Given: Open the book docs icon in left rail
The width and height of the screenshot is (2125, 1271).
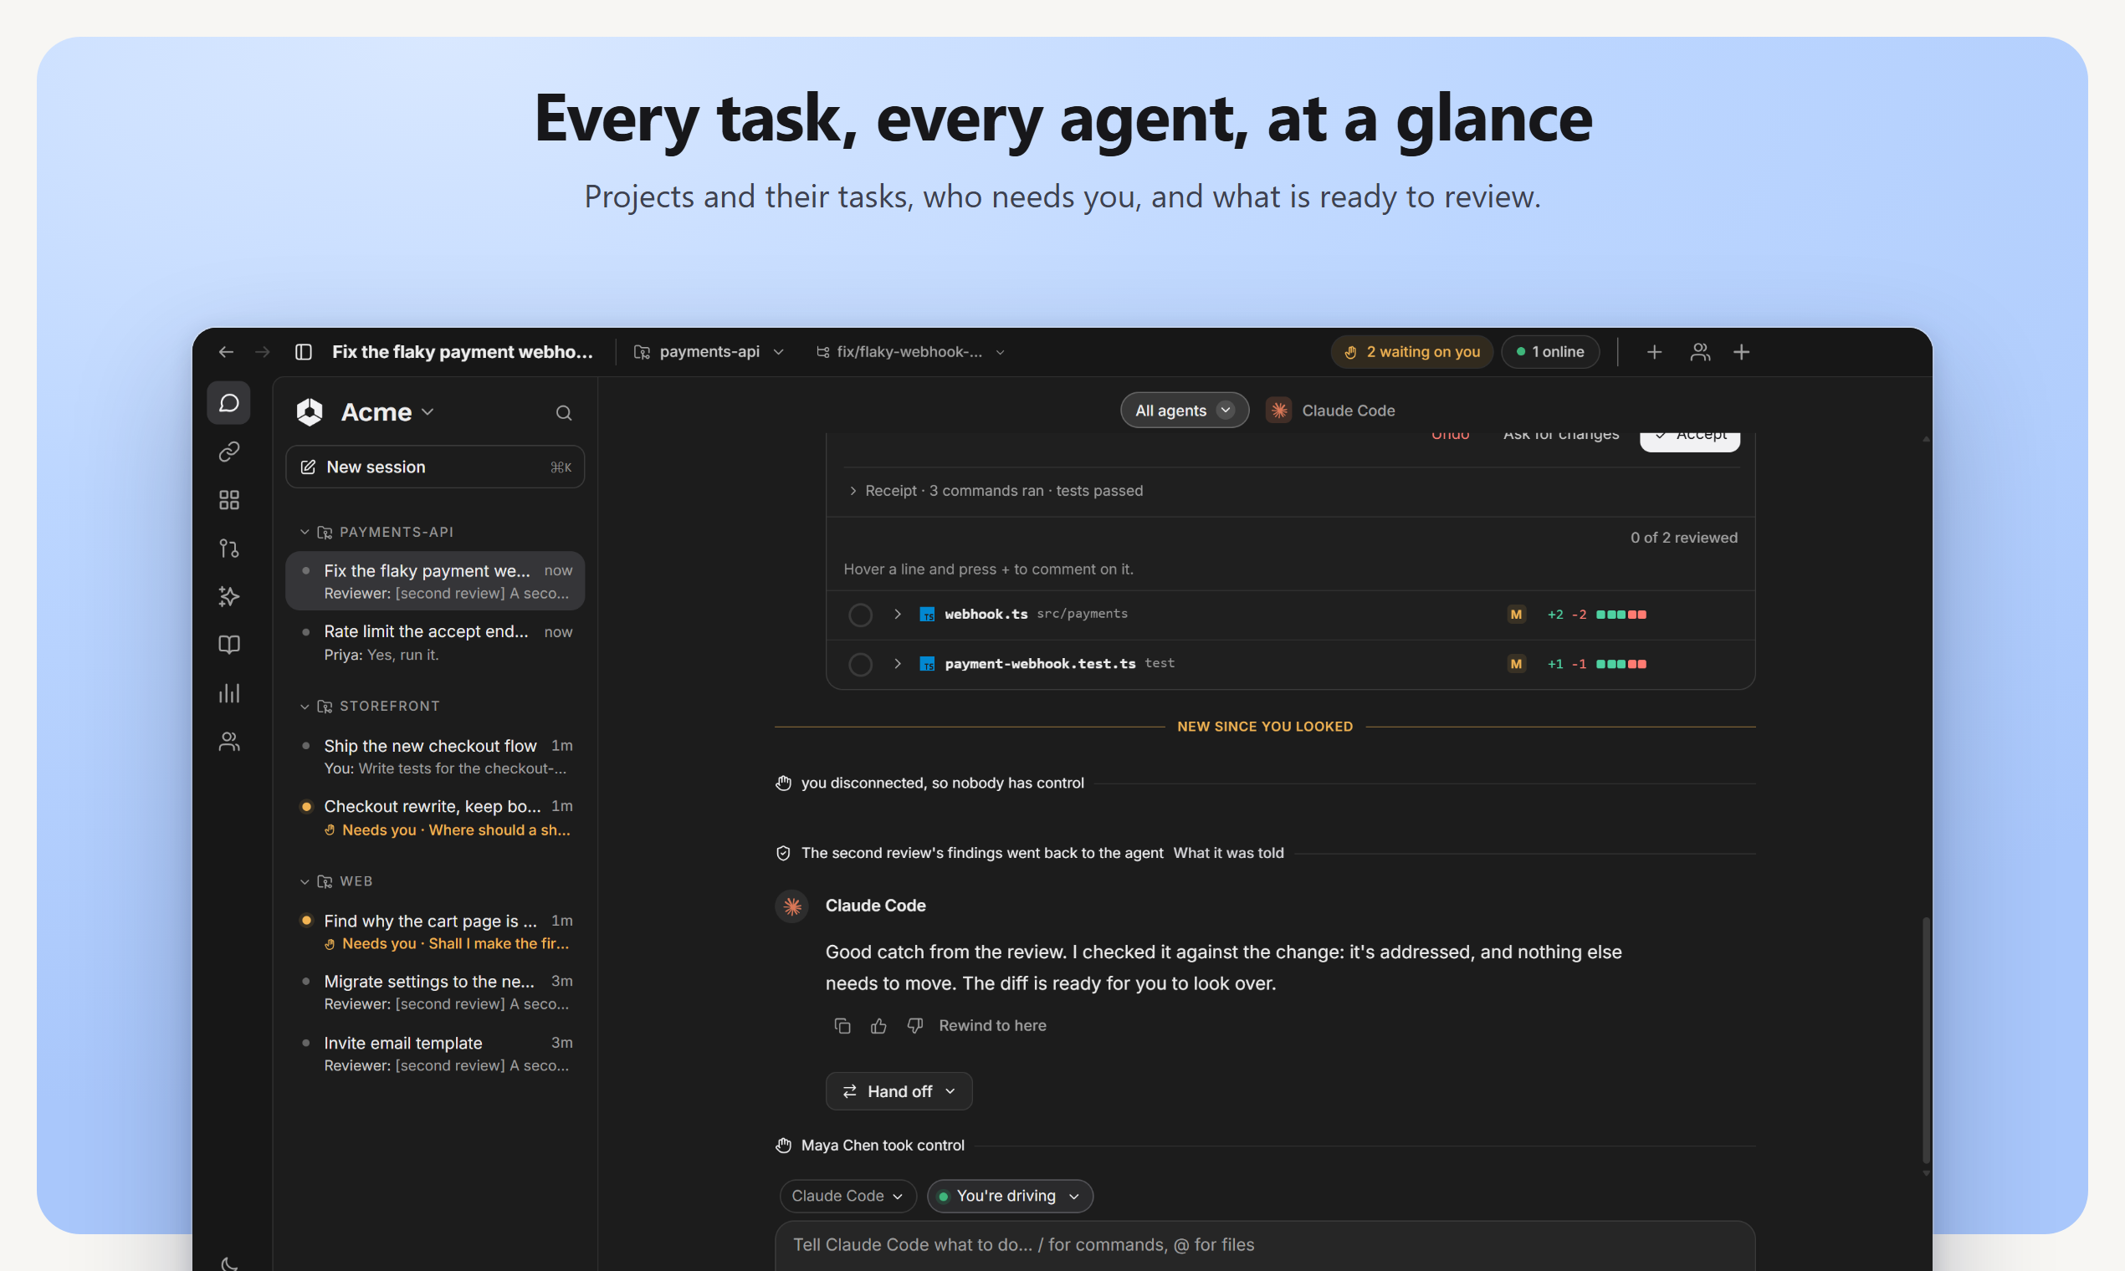Looking at the screenshot, I should coord(228,644).
